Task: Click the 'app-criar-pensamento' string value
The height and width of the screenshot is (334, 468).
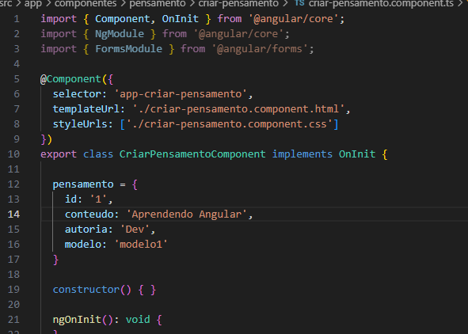Action: (181, 94)
